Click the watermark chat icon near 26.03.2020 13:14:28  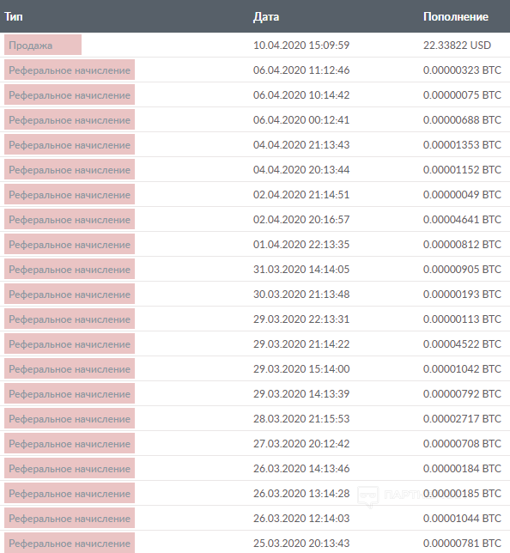(367, 496)
